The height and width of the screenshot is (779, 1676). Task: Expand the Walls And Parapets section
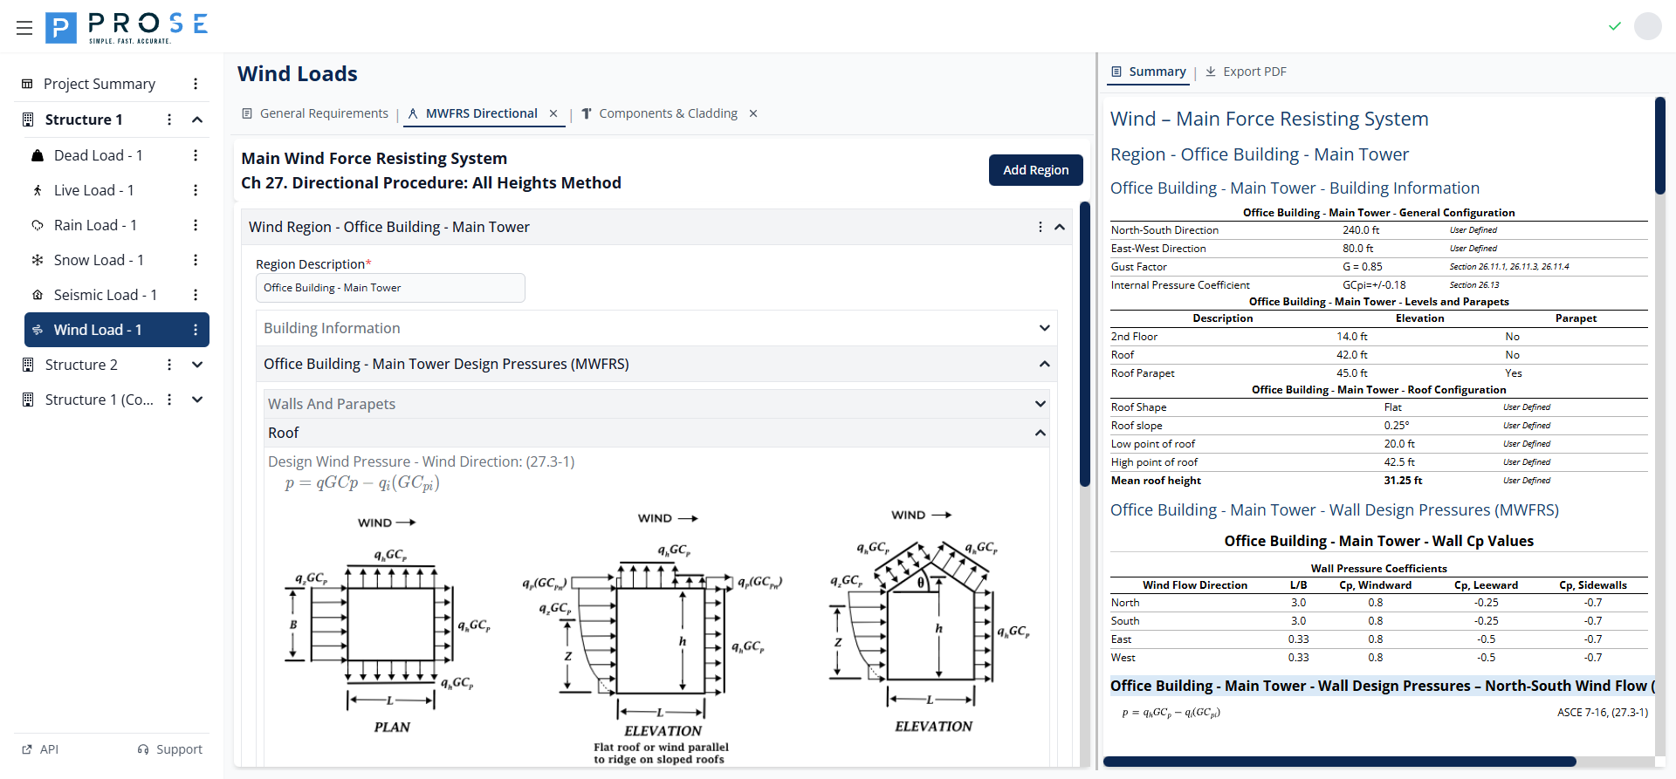[x=1040, y=404]
